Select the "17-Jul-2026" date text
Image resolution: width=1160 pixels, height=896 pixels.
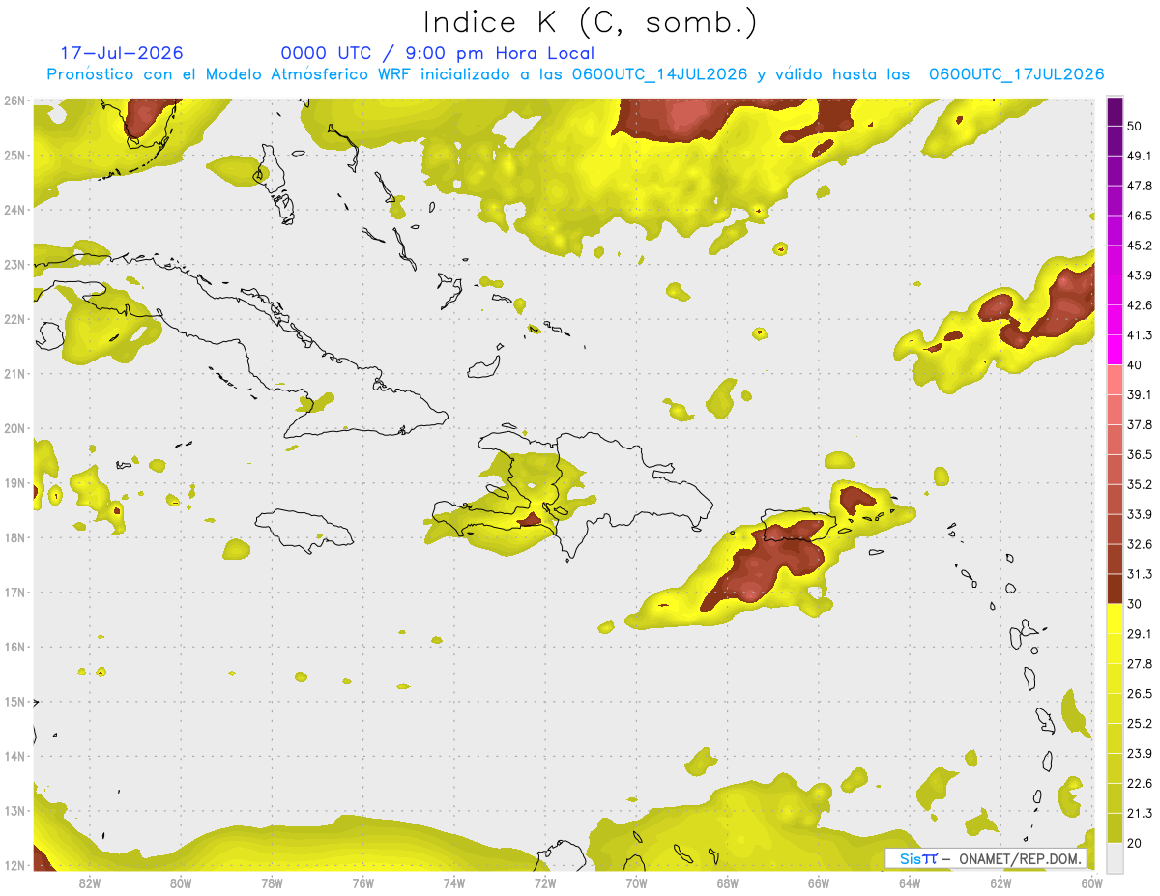coord(122,53)
